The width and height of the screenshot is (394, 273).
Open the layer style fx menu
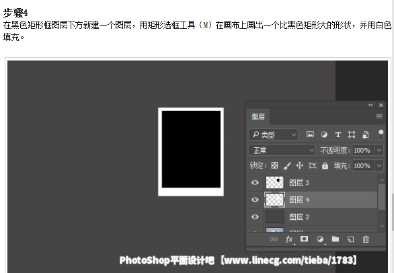point(289,239)
